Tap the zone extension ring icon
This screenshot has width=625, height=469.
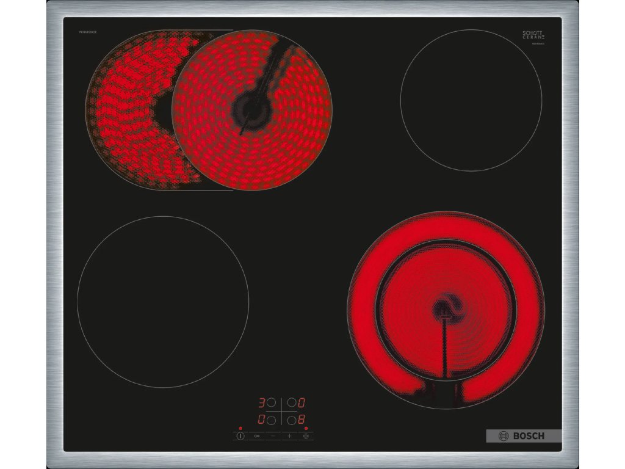pos(306,437)
